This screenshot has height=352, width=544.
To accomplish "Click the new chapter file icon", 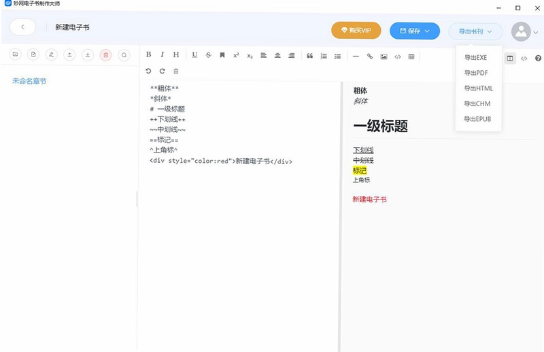I will pyautogui.click(x=33, y=54).
